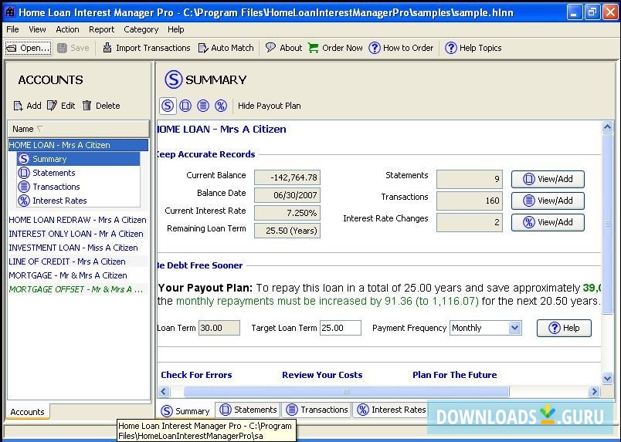Click the Summary icon in the SUMMARY toolbar
Viewport: 621px width, 442px height.
168,106
